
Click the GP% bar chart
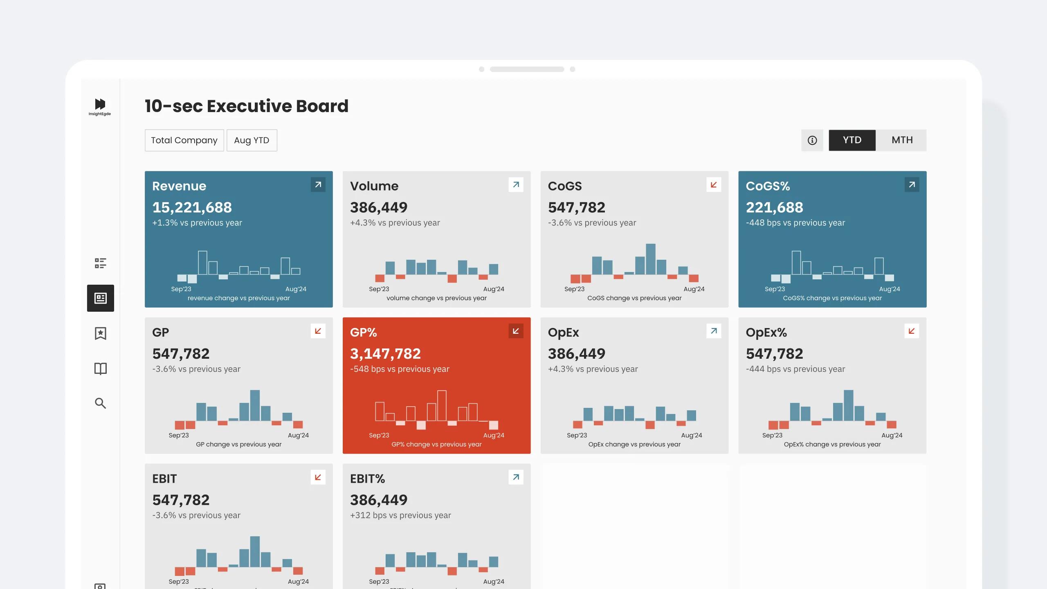(x=437, y=410)
